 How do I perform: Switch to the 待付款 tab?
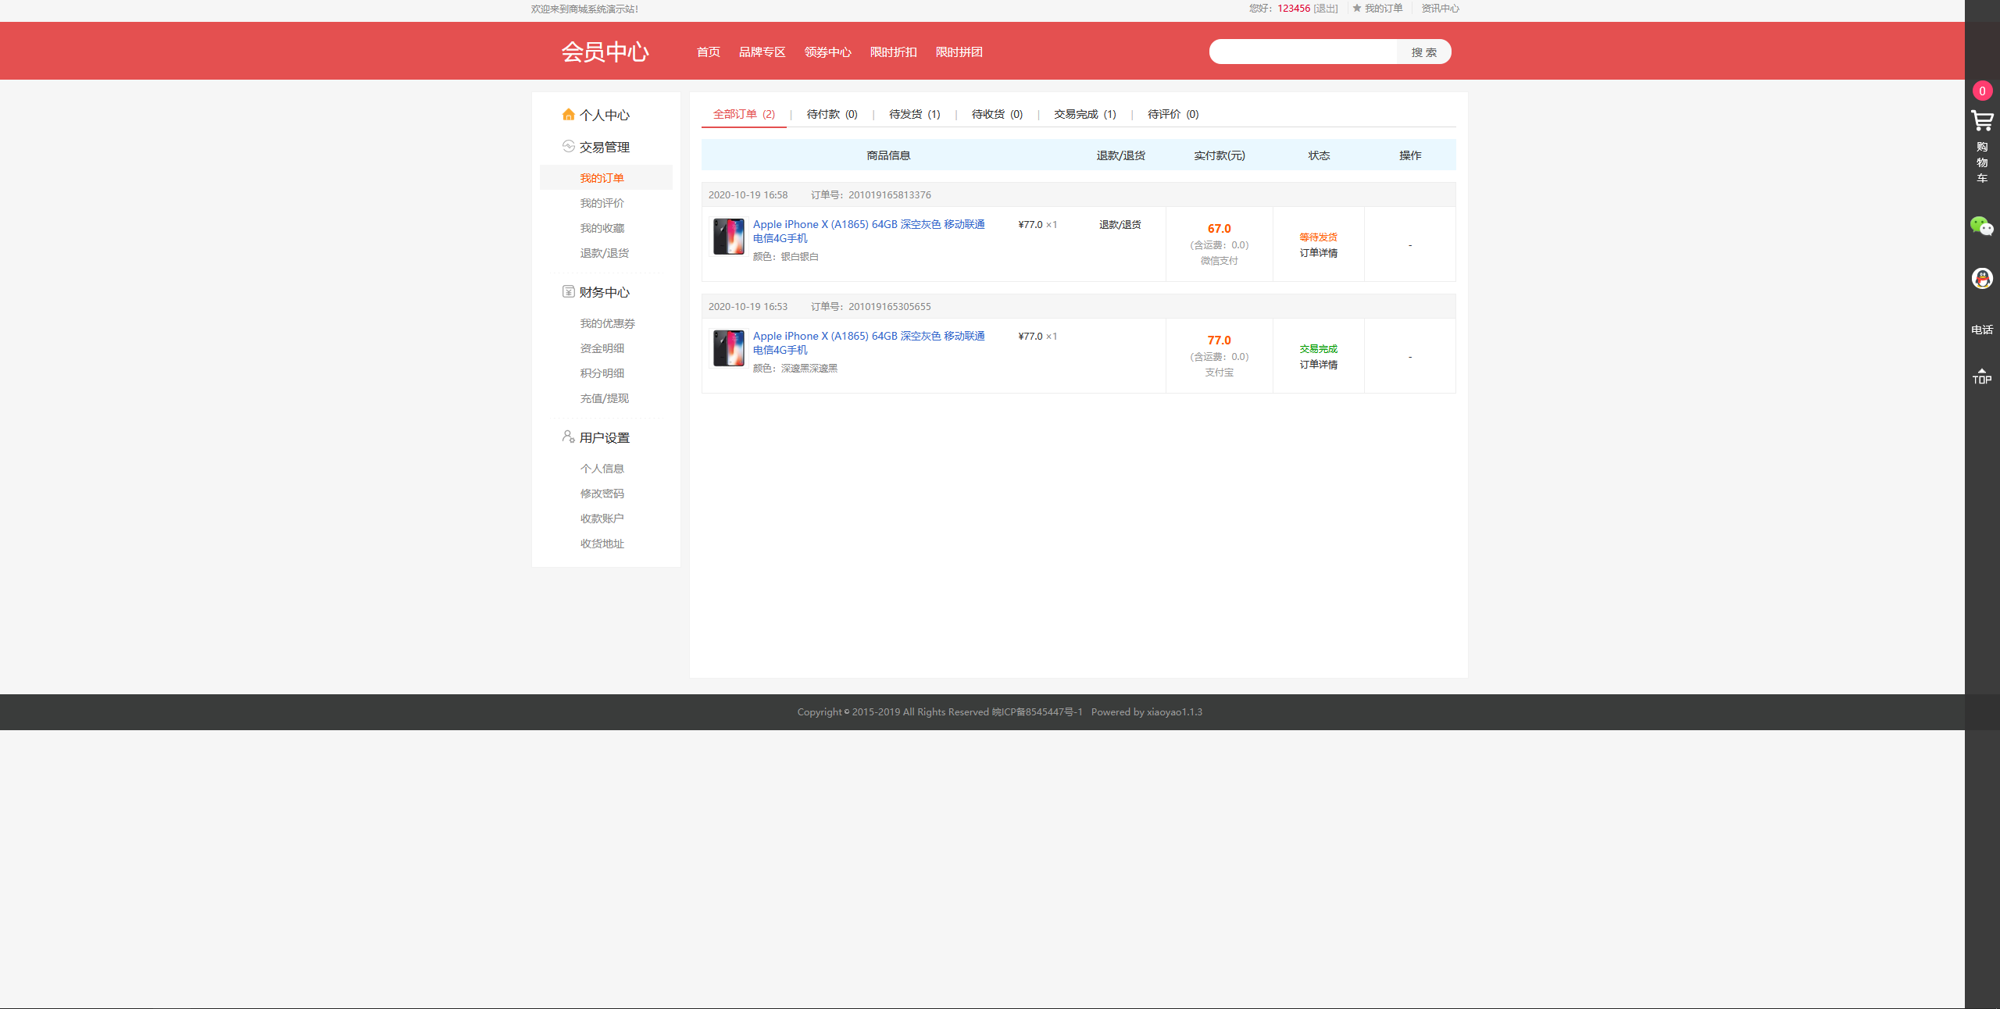pyautogui.click(x=830, y=114)
